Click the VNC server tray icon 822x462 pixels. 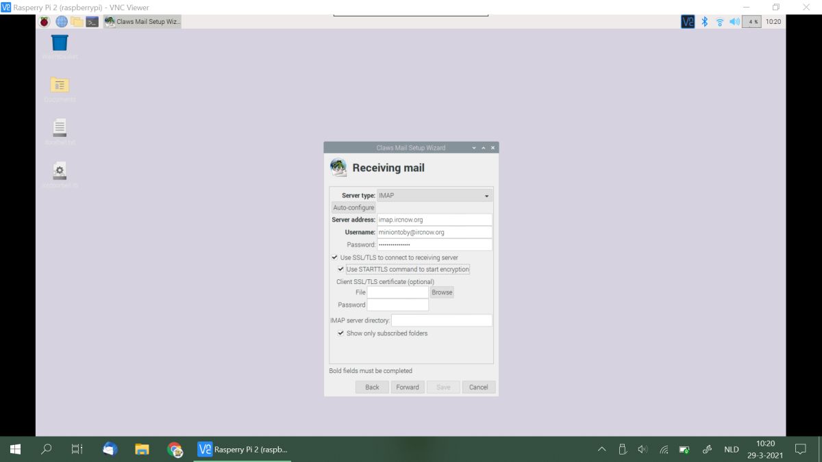(x=688, y=22)
